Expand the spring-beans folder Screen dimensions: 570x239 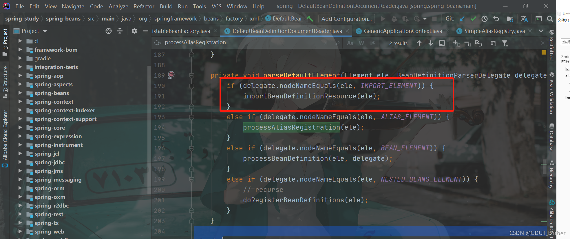point(20,93)
